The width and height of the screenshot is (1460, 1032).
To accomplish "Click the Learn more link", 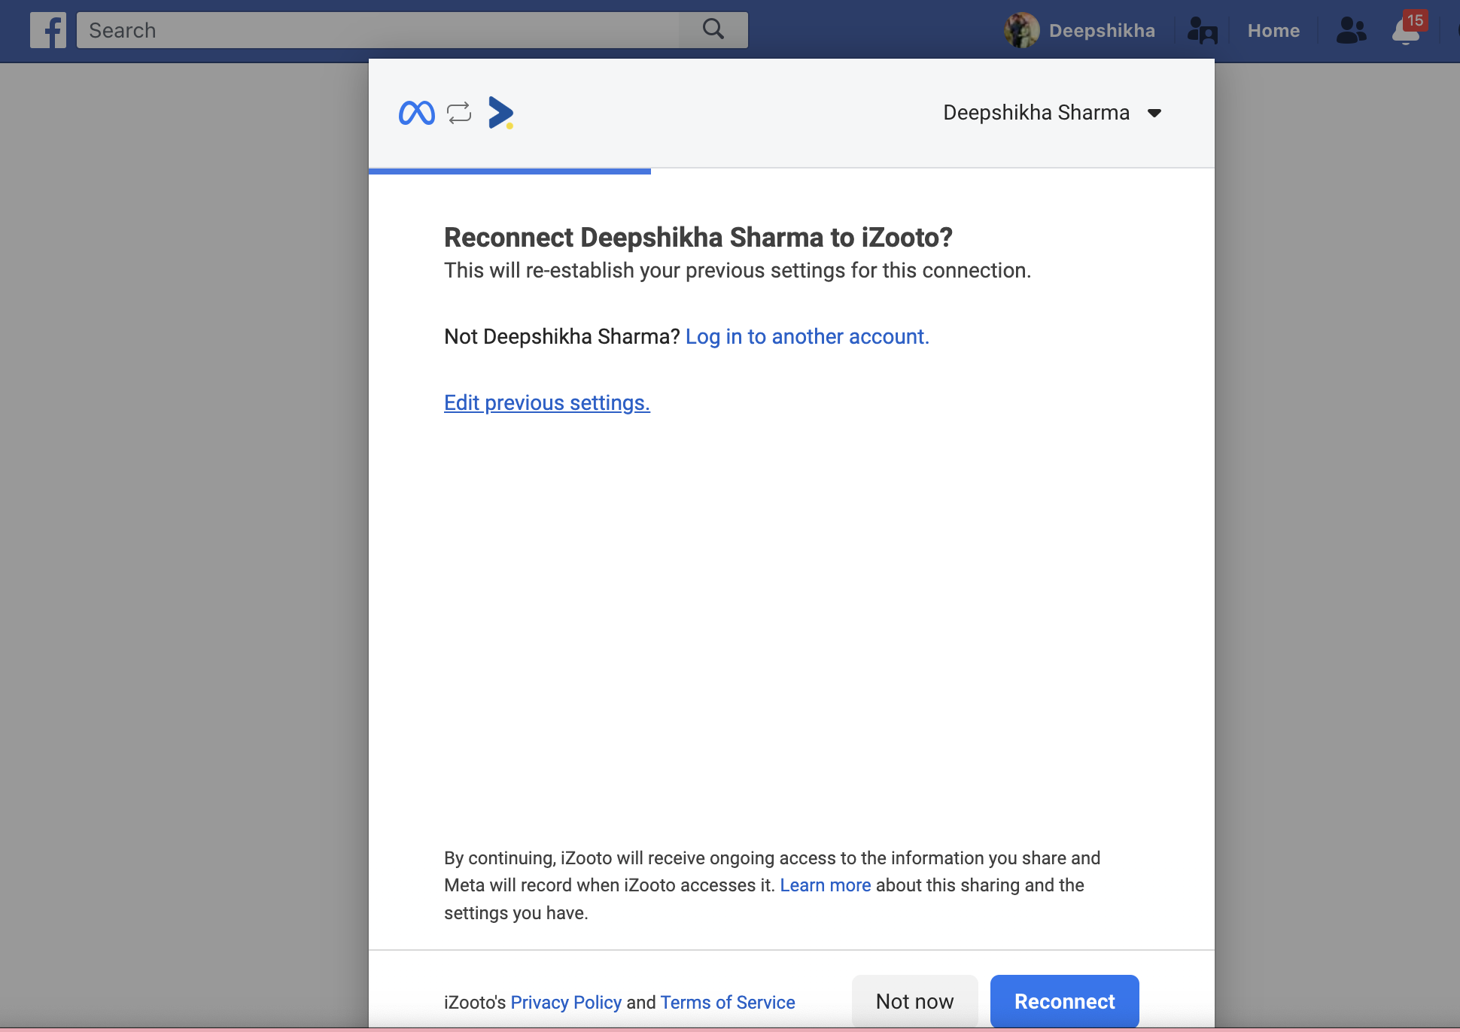I will 825,885.
